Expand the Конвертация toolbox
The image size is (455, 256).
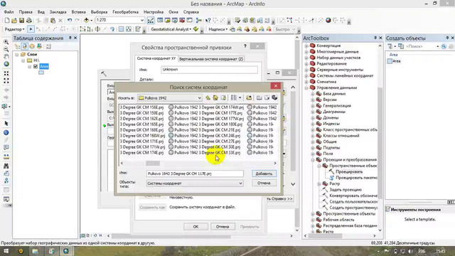[306, 46]
